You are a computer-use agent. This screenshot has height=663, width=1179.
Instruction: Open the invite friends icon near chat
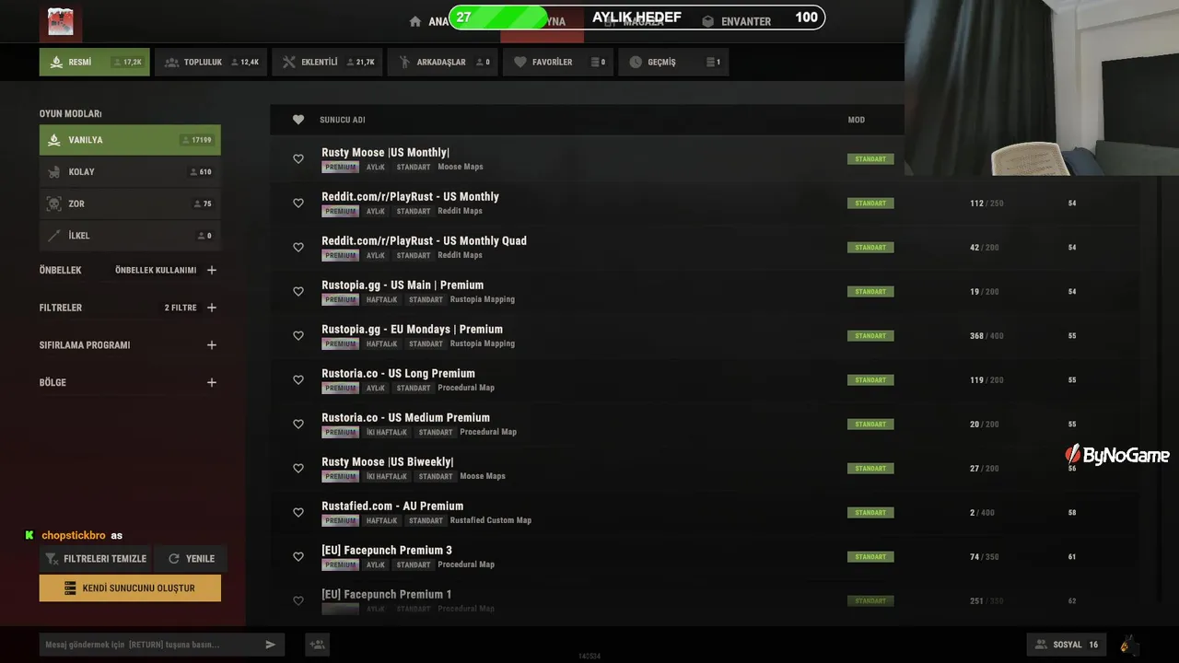tap(318, 645)
